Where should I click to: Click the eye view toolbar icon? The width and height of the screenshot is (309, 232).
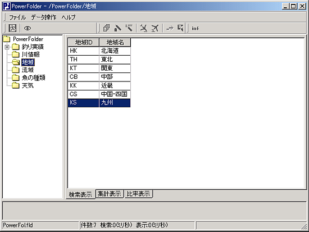tap(28, 28)
